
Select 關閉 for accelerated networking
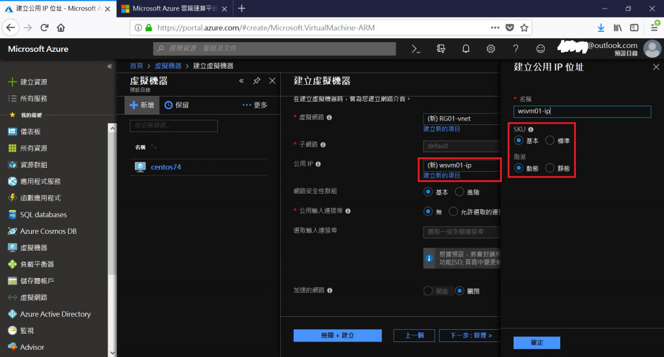(x=460, y=291)
